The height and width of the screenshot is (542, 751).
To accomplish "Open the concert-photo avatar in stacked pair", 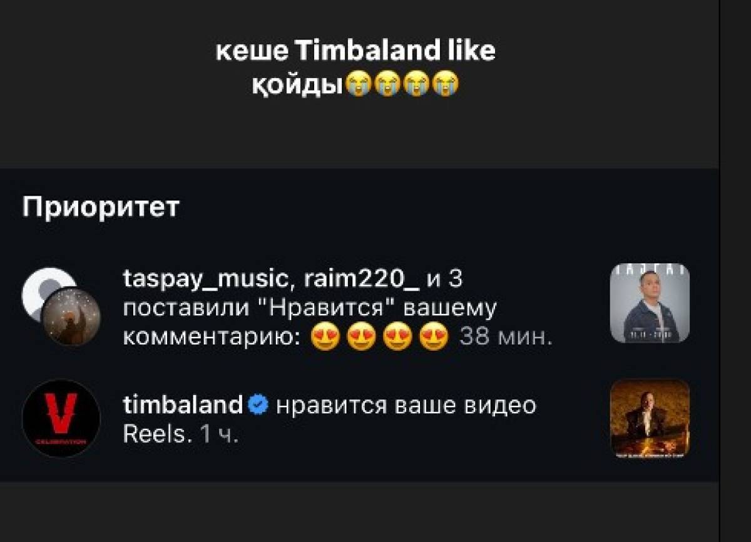I will pyautogui.click(x=71, y=316).
